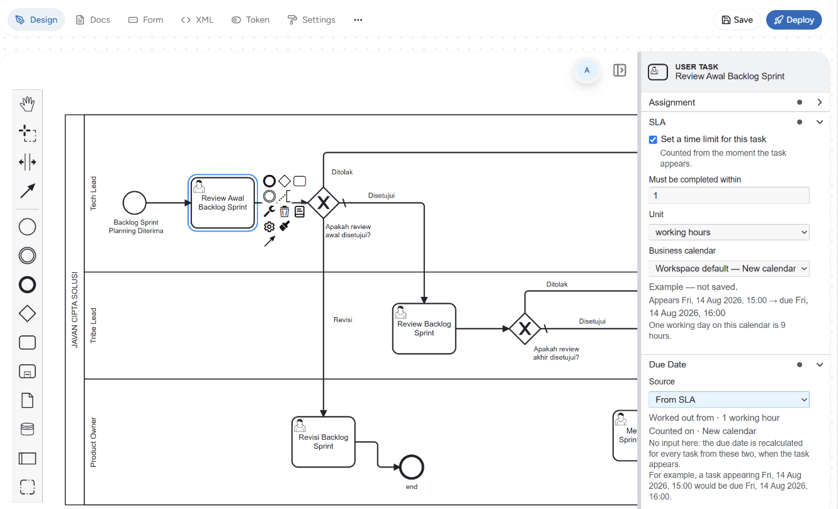
Task: Append task from context pad
Action: 300,181
